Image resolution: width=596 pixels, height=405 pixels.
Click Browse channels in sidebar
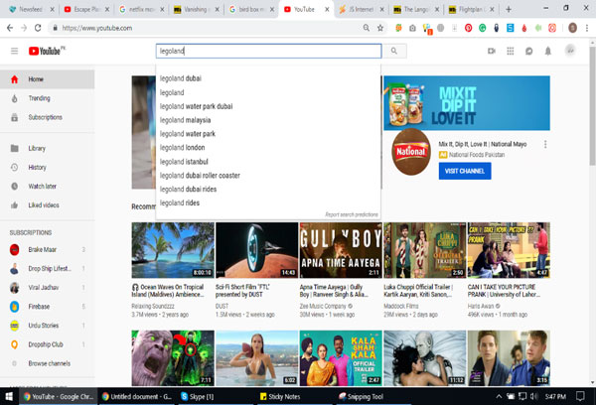47,363
